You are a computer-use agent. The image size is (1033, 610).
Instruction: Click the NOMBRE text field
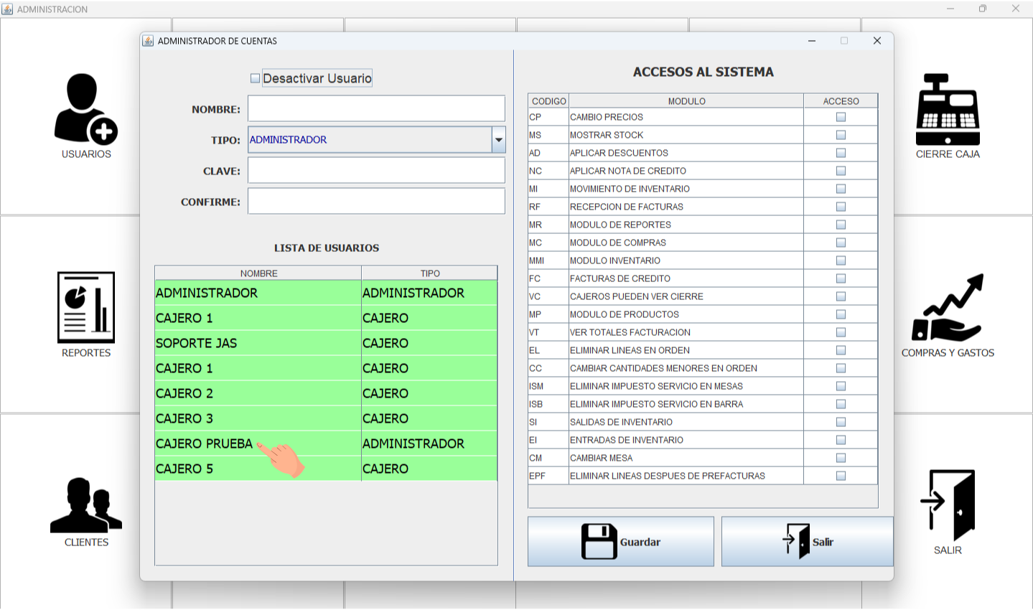(376, 109)
